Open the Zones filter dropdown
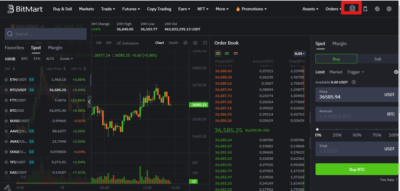 click(x=66, y=59)
